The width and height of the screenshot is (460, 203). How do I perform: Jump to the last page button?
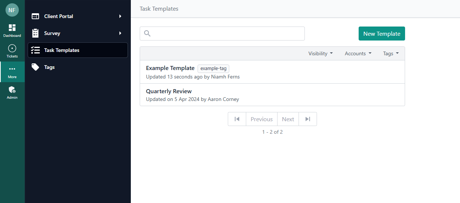(x=308, y=119)
